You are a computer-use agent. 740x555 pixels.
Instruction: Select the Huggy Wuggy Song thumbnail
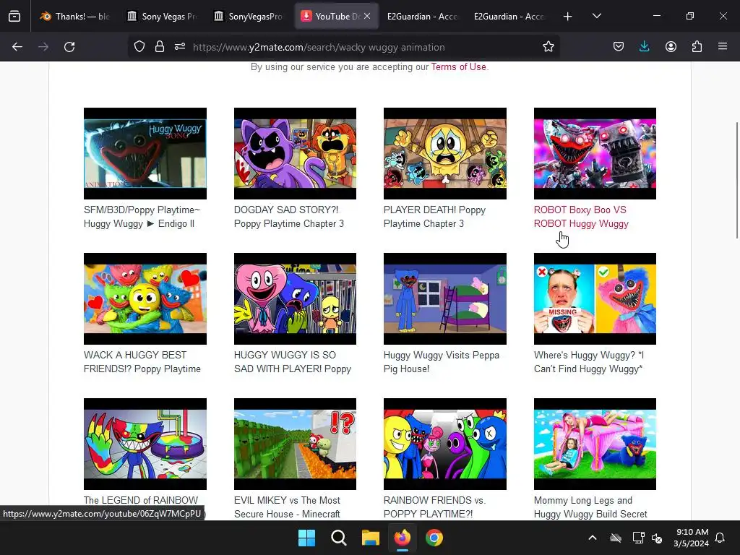145,153
